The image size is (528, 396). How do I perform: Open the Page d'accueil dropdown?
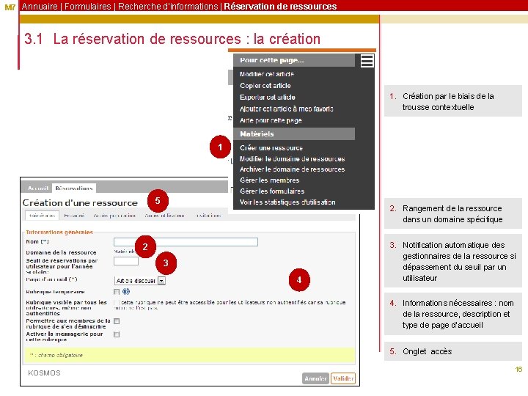click(x=140, y=280)
